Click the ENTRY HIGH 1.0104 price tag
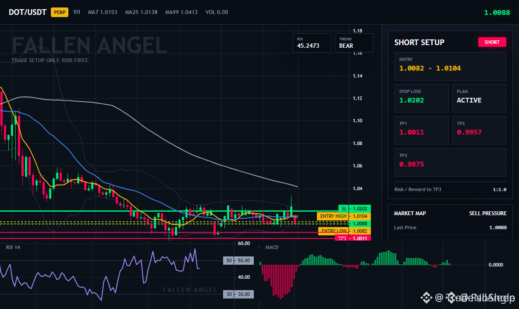Image resolution: width=519 pixels, height=309 pixels. tap(344, 217)
